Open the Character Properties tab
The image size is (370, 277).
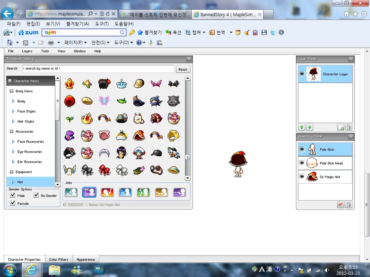click(24, 259)
